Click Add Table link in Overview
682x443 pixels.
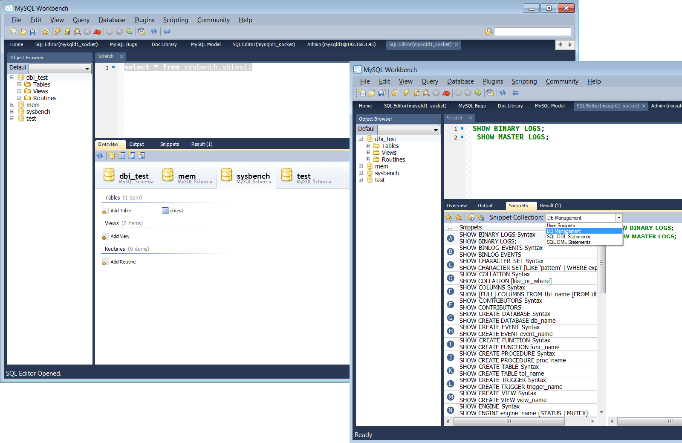[117, 211]
